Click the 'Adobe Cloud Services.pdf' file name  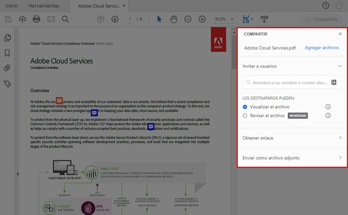coord(270,48)
